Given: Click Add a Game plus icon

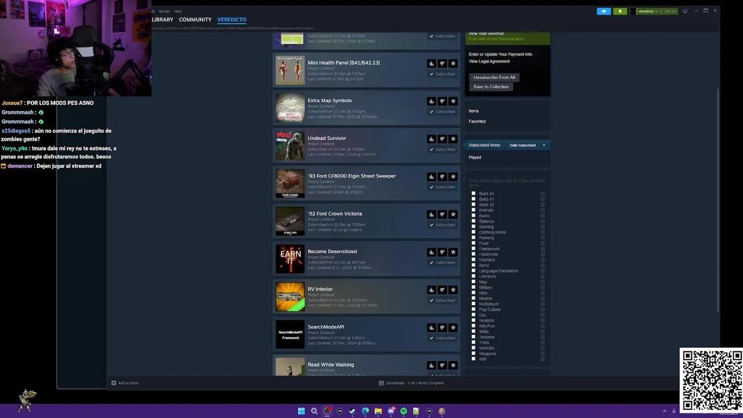Looking at the screenshot, I should 114,383.
